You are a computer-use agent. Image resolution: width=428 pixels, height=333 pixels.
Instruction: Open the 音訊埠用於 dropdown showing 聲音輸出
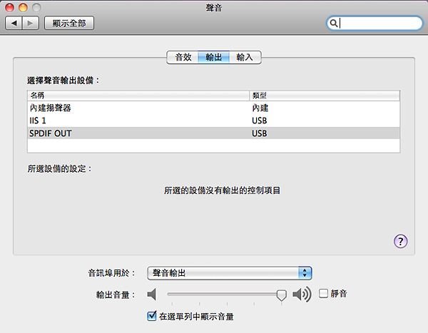click(x=230, y=273)
